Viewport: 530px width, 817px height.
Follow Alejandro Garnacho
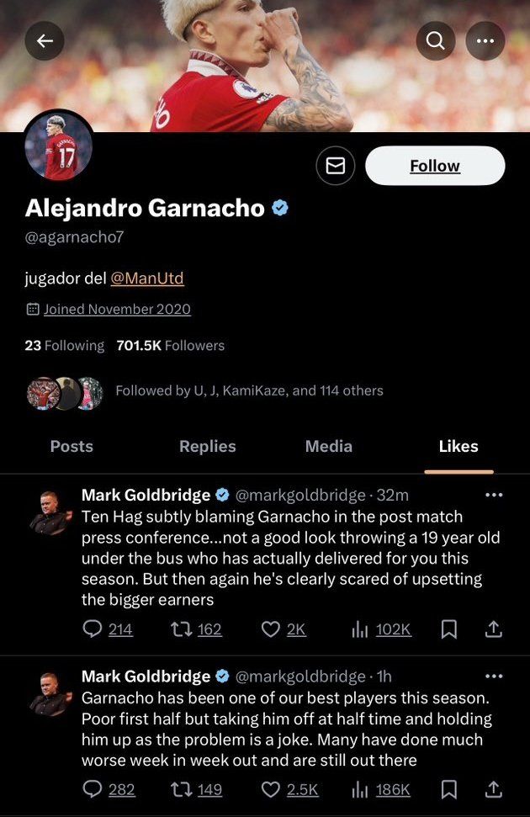click(435, 166)
